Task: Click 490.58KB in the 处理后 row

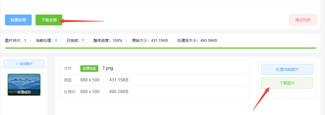Action: pos(119,92)
